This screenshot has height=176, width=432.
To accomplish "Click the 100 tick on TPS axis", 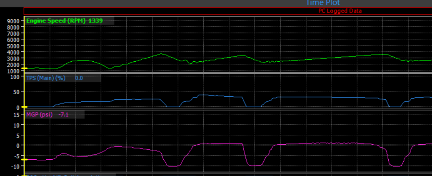I will 15,77.
